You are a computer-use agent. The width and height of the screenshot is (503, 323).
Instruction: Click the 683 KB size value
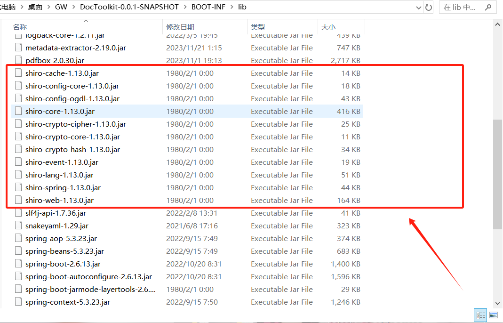coord(348,251)
